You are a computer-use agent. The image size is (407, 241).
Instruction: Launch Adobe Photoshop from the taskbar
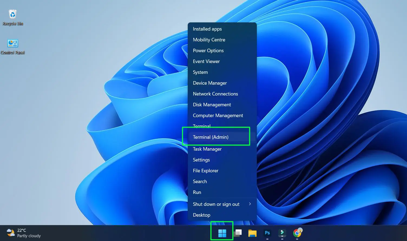[x=267, y=232]
